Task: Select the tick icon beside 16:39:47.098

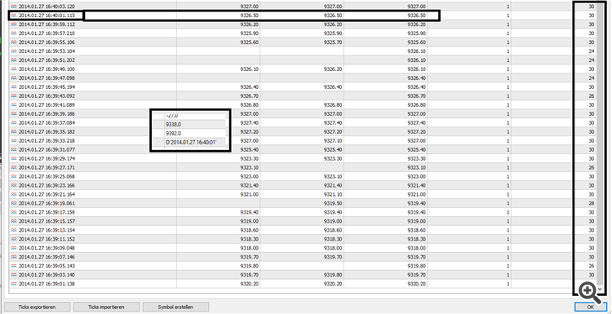Action: coord(15,78)
